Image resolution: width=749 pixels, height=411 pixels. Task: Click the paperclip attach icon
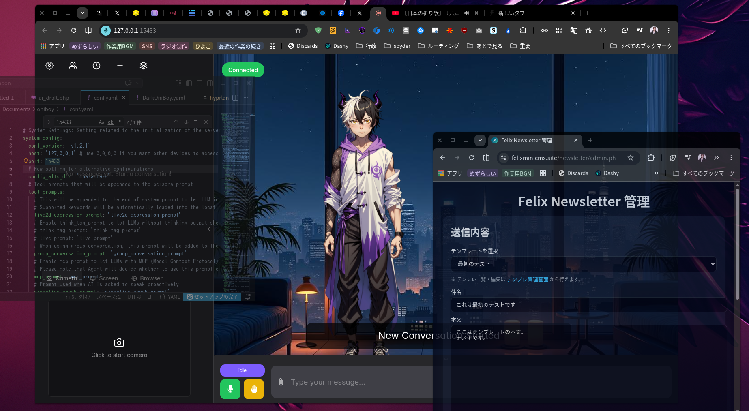click(x=281, y=382)
